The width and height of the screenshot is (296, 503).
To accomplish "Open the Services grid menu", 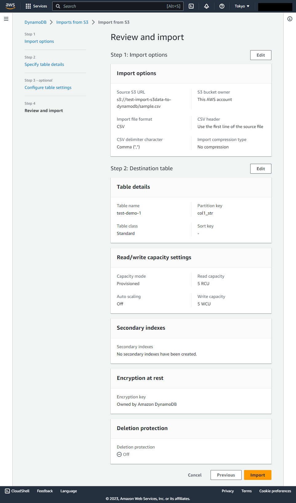I will 36,6.
